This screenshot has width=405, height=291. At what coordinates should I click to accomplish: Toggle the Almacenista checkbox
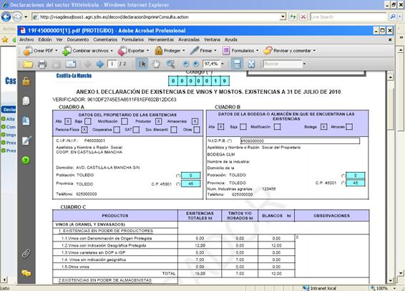pos(195,121)
